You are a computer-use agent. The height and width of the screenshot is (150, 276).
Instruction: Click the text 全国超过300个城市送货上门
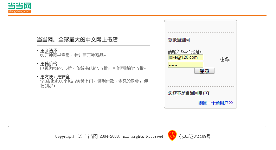[x=94, y=84]
